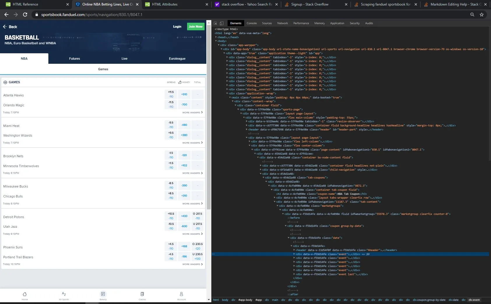
Task: Open the DevTools Memory tab
Action: click(x=320, y=23)
